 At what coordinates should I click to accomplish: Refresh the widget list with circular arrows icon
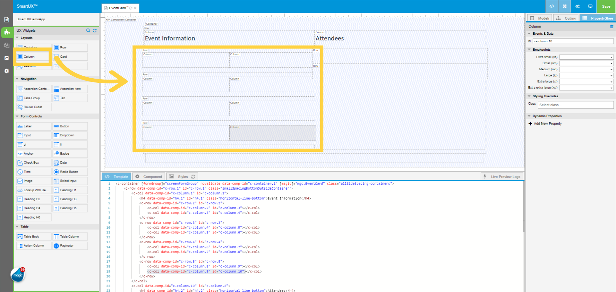coord(95,30)
